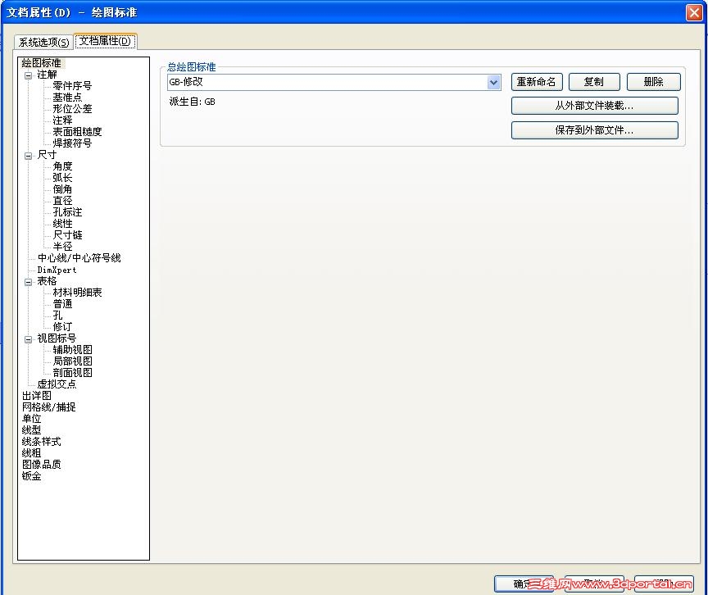
Task: Click 保存到外部文件... button
Action: (594, 130)
